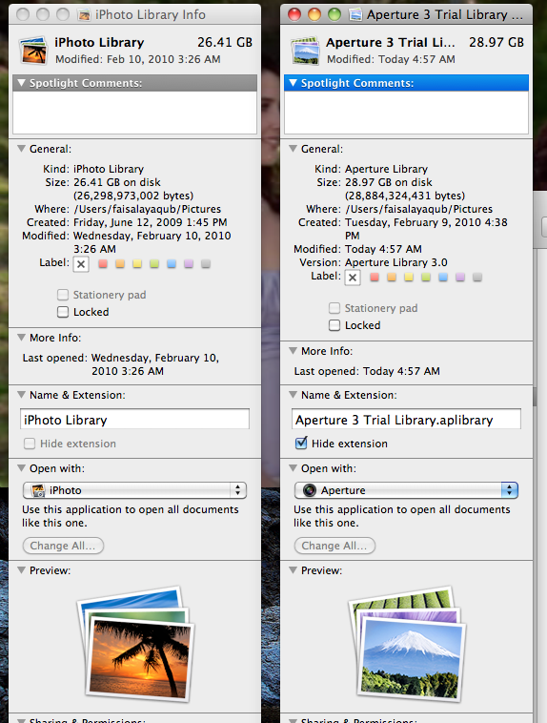
Task: Collapse General section in the iPhoto window
Action: click(x=21, y=149)
